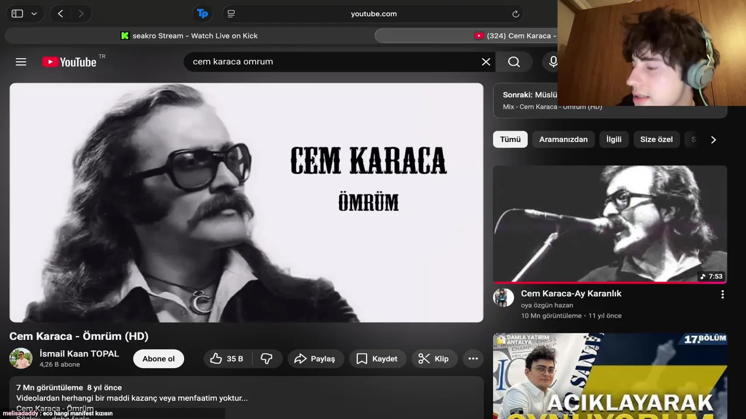Expand the description box starting 'Videolardan herhangi'
This screenshot has width=746, height=419.
coord(247,398)
